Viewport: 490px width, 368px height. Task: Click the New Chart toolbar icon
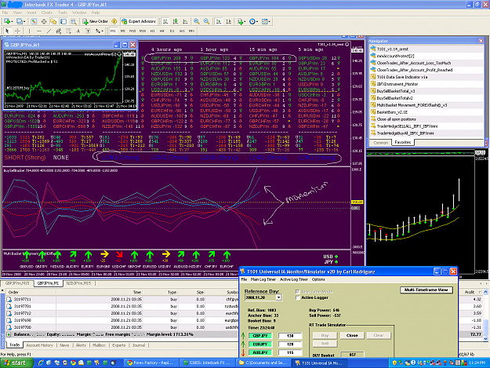tap(6, 21)
